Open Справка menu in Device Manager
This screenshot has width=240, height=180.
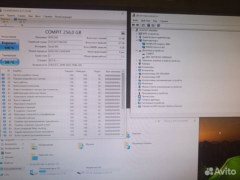[164, 21]
